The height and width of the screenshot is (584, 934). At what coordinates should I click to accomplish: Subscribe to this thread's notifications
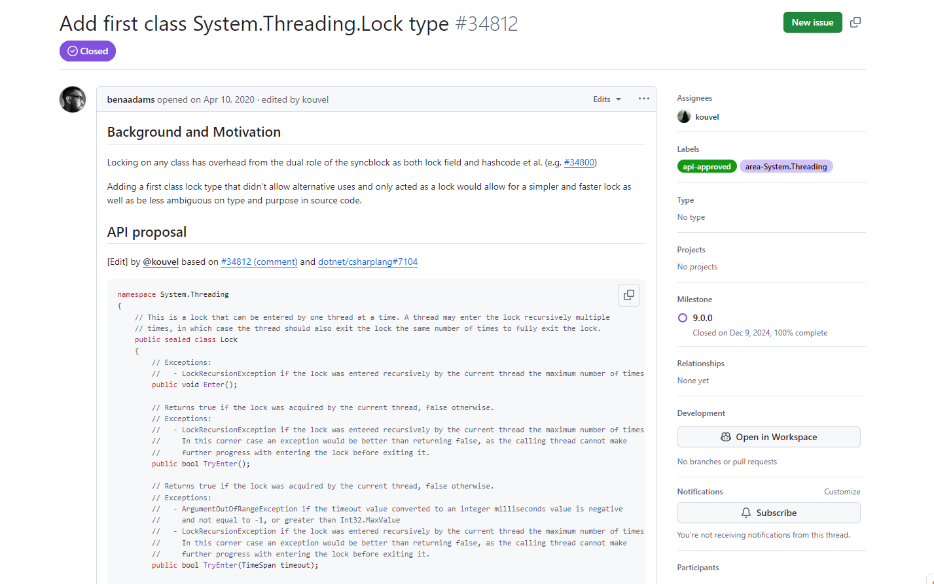pos(768,513)
